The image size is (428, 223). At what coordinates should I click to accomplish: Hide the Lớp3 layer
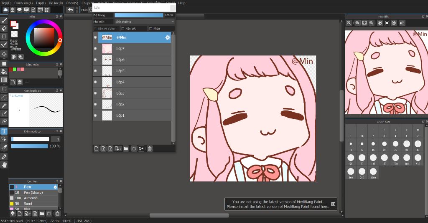click(95, 93)
